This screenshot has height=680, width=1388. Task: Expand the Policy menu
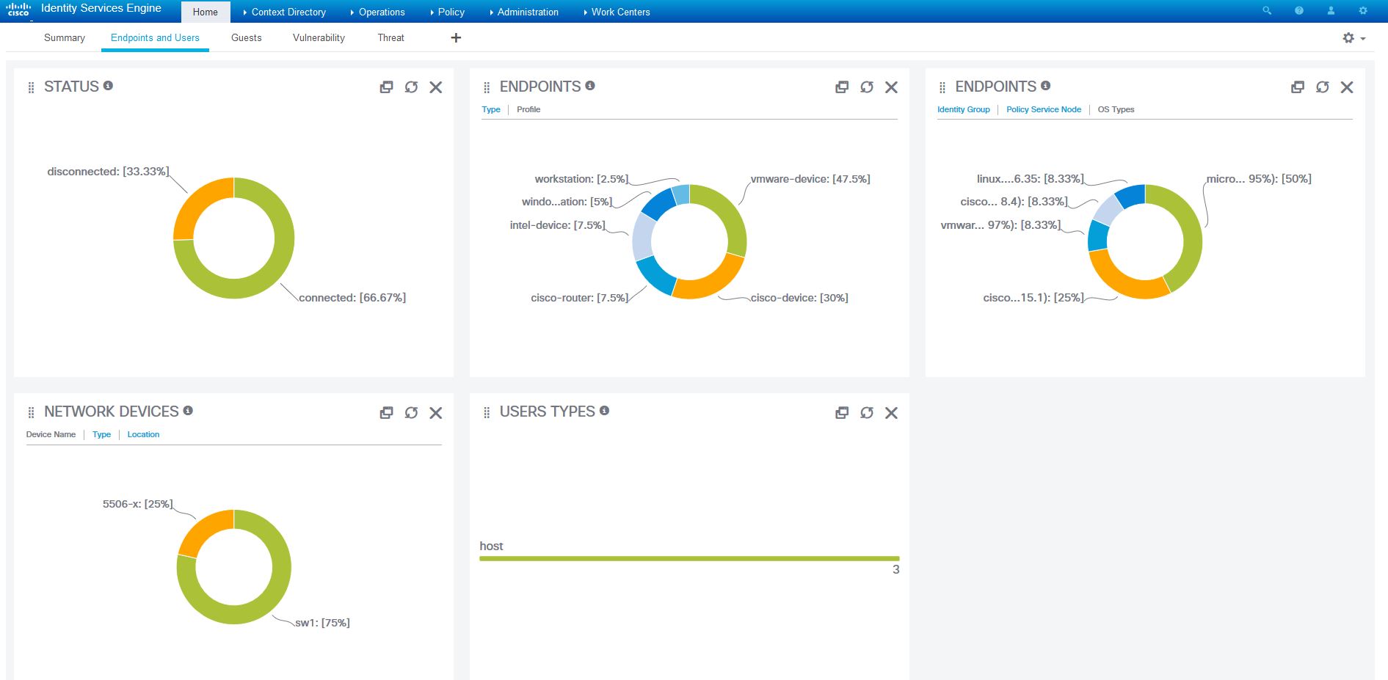(448, 12)
